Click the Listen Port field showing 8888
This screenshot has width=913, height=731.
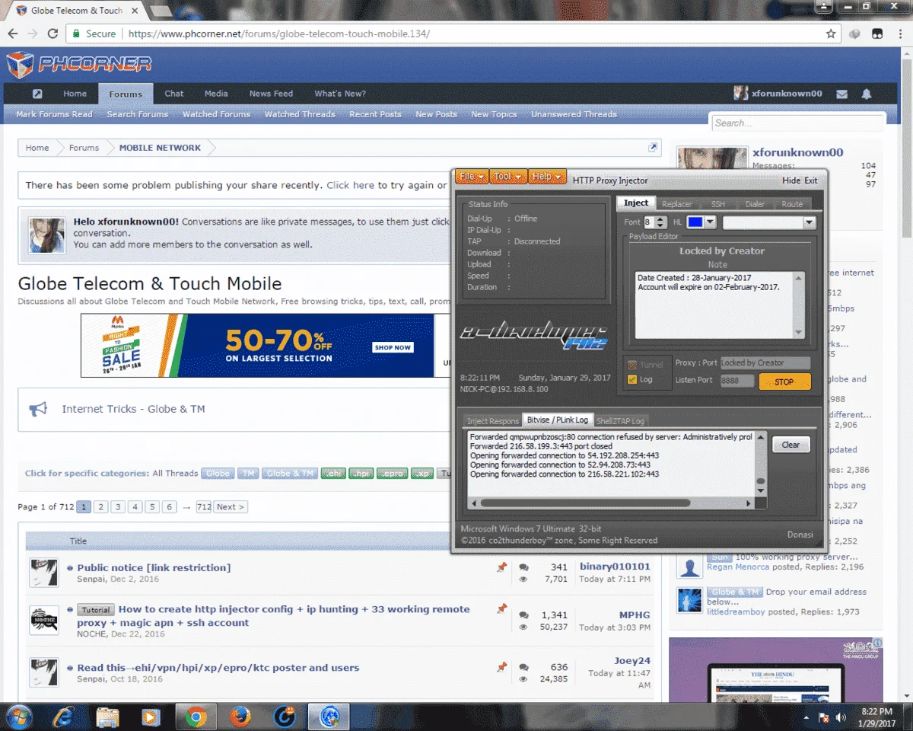(736, 381)
